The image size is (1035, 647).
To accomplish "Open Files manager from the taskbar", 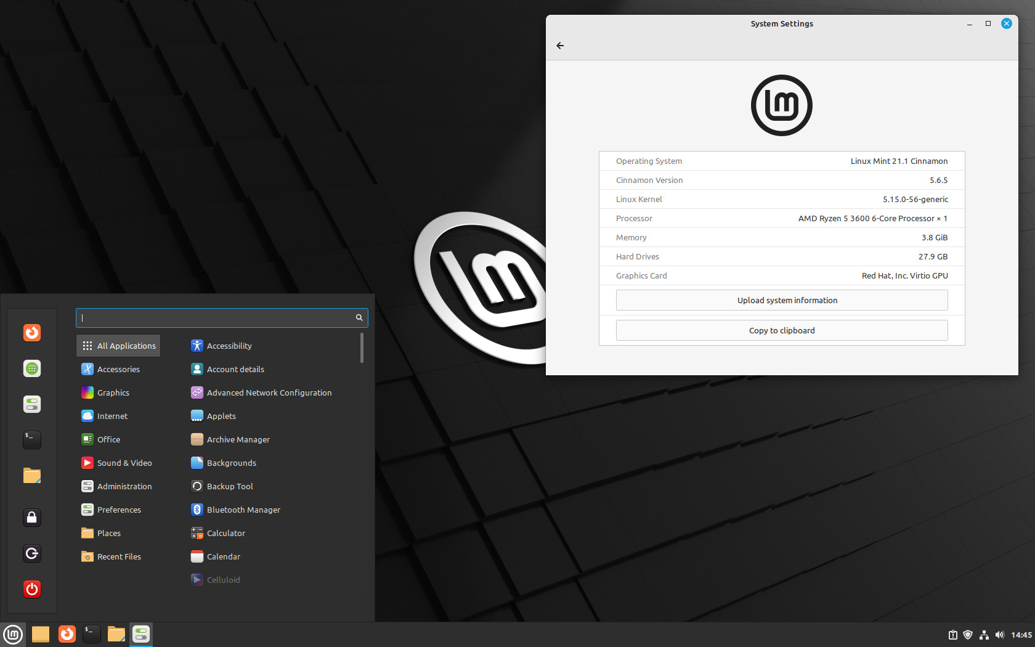I will [116, 634].
